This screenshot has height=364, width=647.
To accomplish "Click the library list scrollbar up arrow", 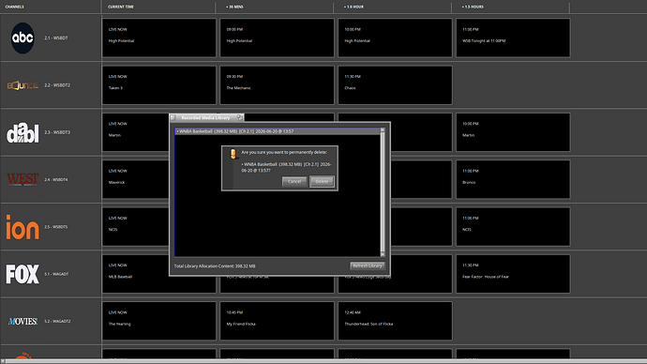I will (x=383, y=130).
